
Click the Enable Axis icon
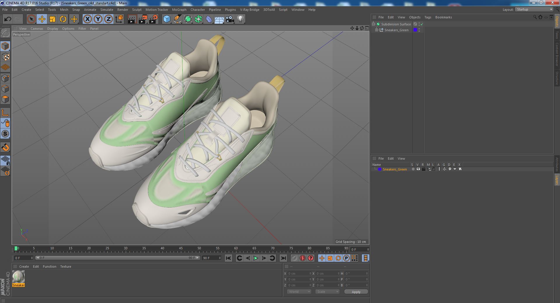point(5,113)
